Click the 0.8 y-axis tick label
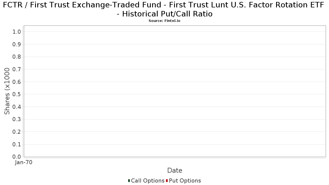The image size is (329, 185). point(17,57)
